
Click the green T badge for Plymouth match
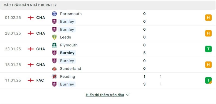pos(208,49)
